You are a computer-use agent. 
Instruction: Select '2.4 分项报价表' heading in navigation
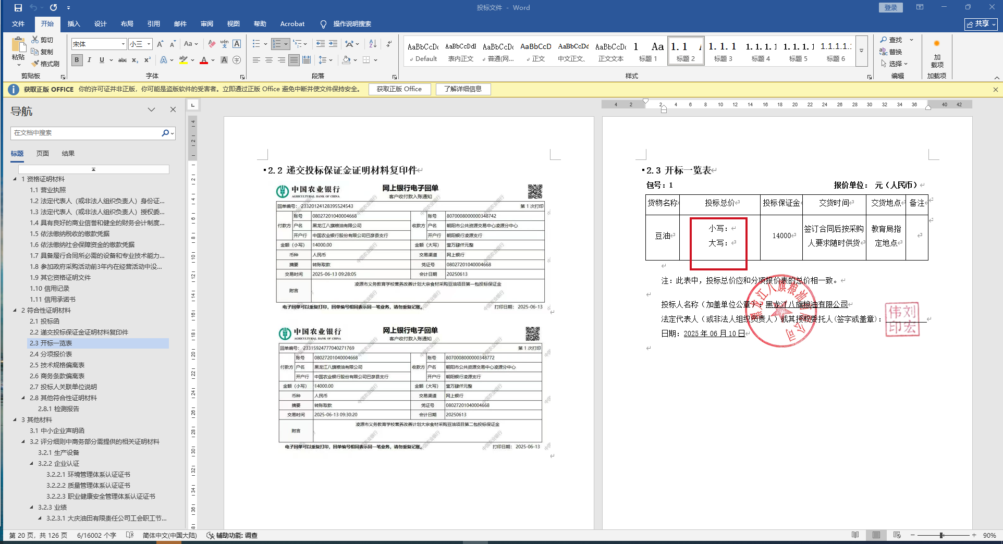click(x=51, y=354)
